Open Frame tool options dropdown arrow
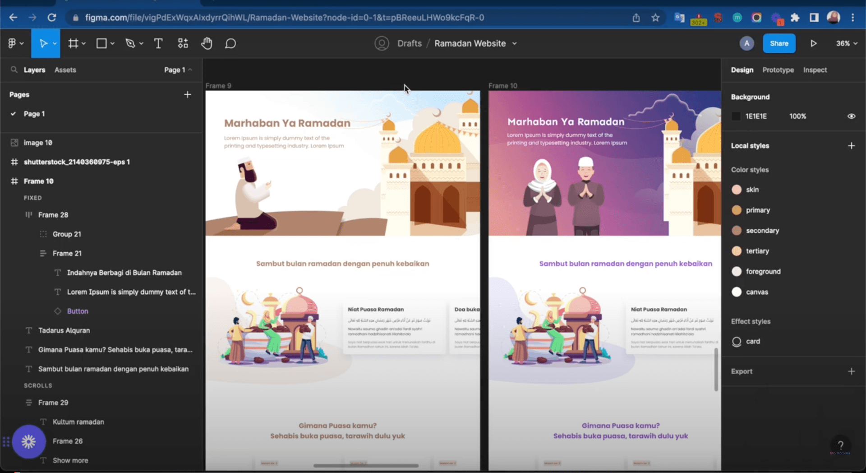This screenshot has height=473, width=866. [x=83, y=43]
